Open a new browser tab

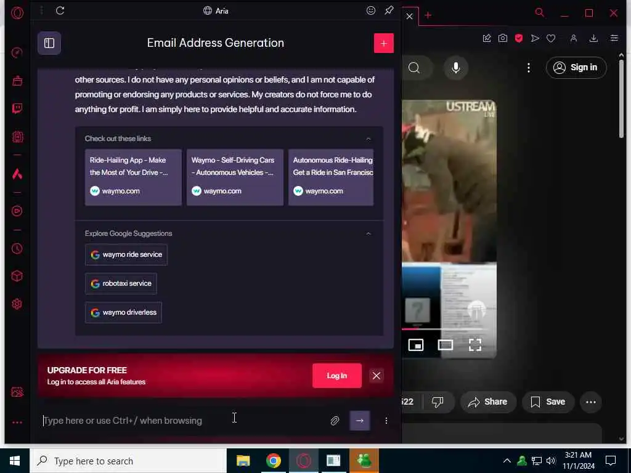point(428,15)
